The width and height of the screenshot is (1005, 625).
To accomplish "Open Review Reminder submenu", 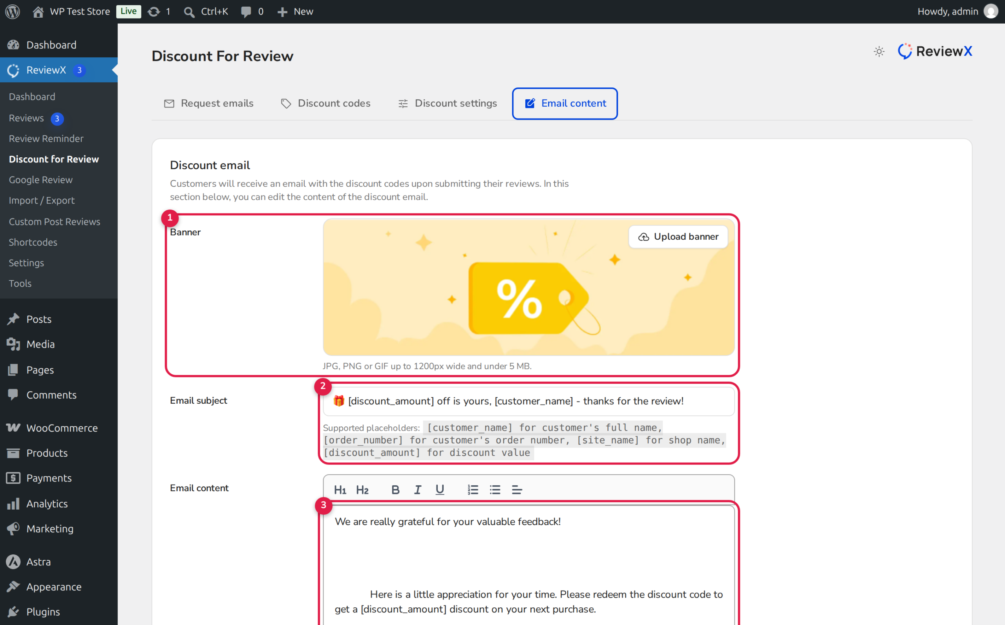I will pos(46,138).
